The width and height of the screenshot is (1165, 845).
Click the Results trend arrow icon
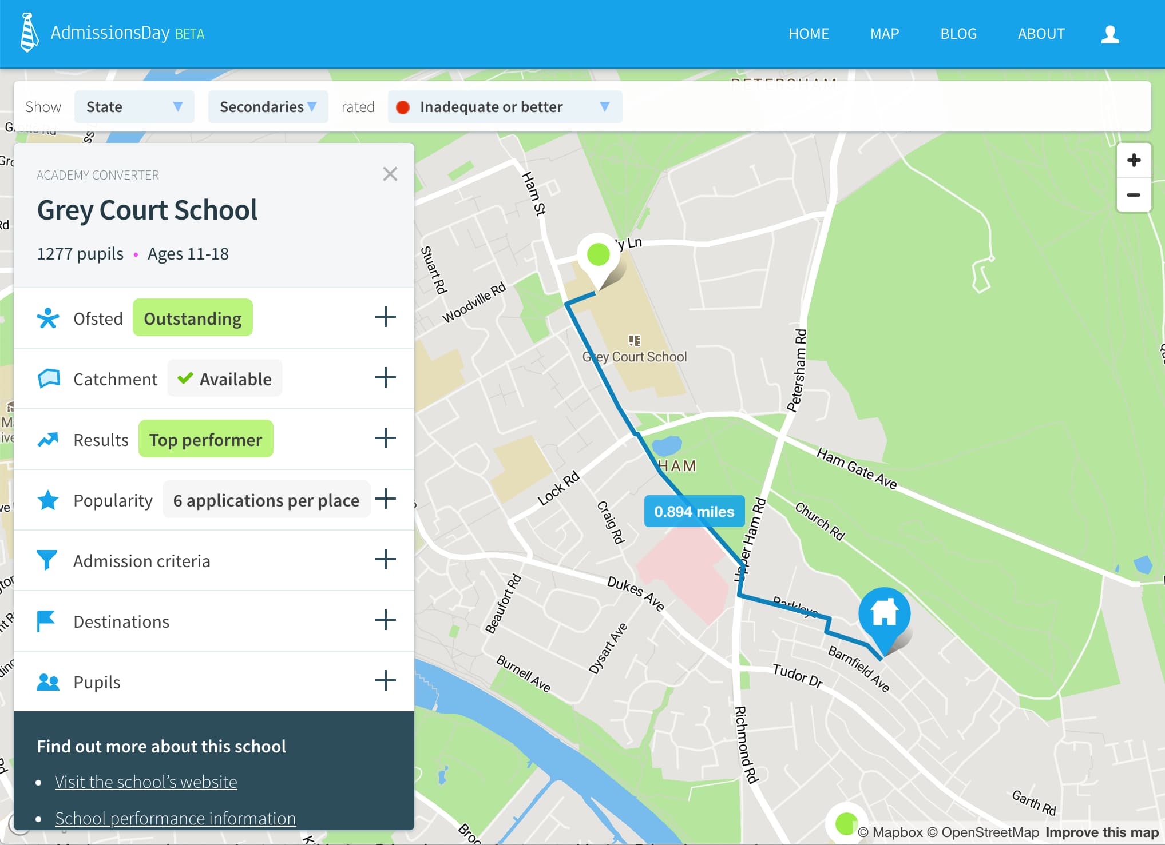point(48,439)
